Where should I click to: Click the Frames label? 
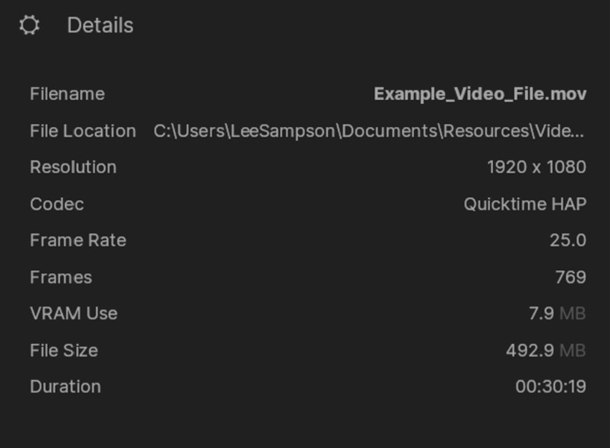pos(60,277)
